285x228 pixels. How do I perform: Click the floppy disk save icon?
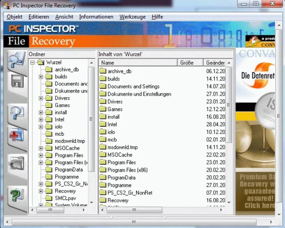17,82
